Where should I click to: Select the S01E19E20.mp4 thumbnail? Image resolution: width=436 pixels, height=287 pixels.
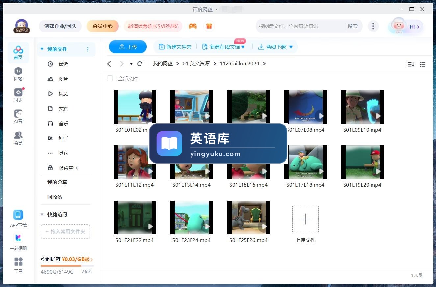(363, 162)
